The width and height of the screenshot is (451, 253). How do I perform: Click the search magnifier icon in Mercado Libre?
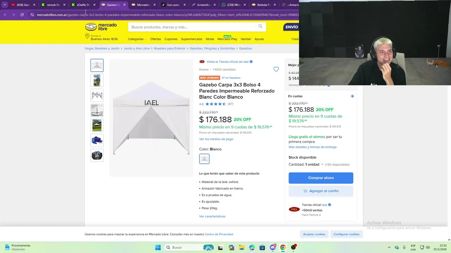(x=260, y=26)
